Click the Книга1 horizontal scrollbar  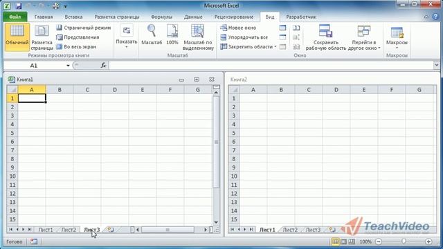[168, 230]
